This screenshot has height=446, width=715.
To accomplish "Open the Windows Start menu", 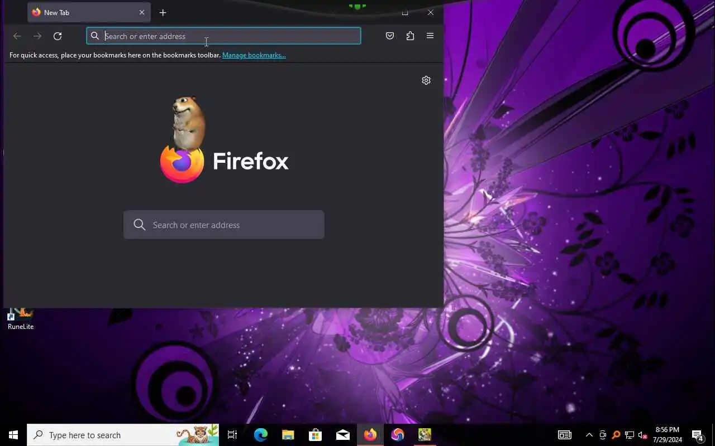I will click(13, 435).
